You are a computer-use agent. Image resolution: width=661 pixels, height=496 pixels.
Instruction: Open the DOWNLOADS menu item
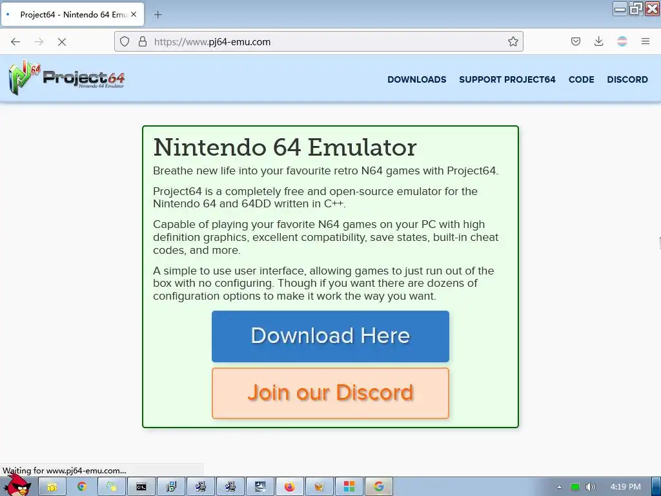pos(416,79)
